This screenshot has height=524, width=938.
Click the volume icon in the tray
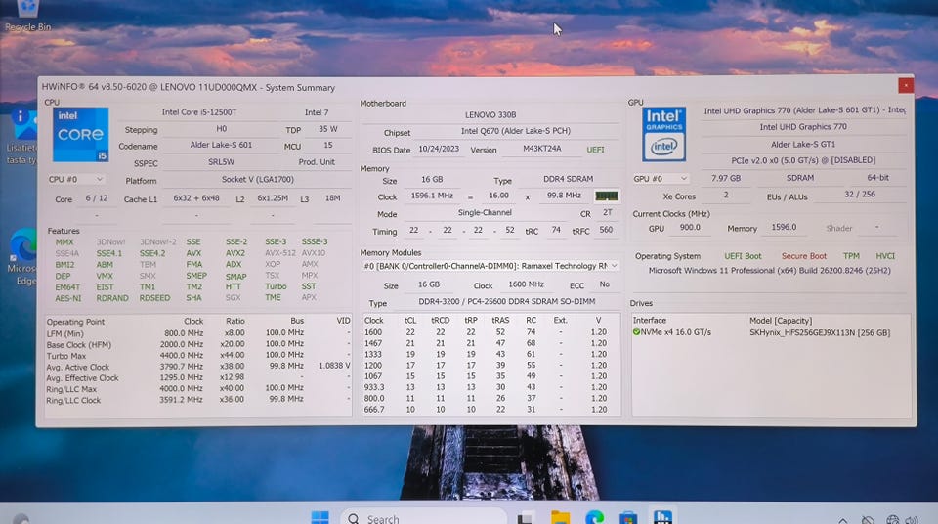(x=913, y=520)
